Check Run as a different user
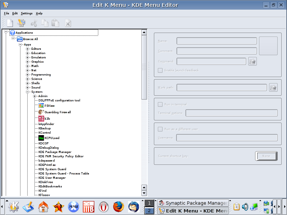Screen dimensions: 287x215 coord(160,129)
